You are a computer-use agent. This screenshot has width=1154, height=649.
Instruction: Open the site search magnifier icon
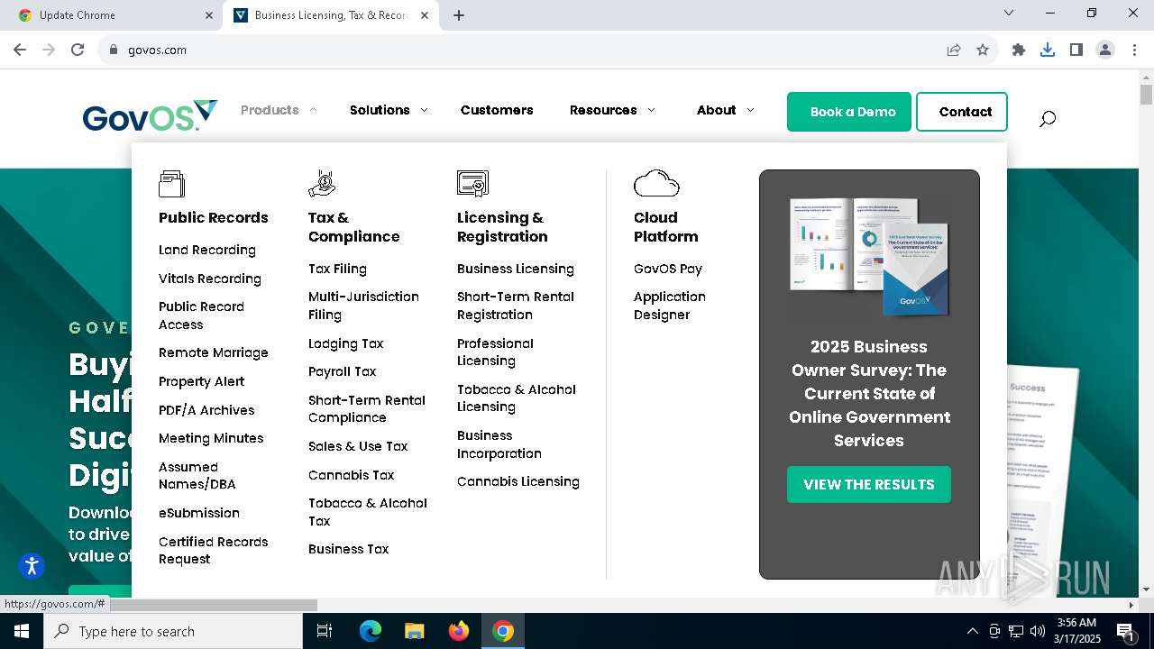click(x=1047, y=118)
